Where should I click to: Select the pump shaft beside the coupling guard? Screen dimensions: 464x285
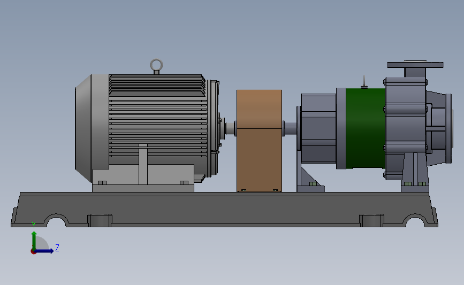click(x=290, y=129)
